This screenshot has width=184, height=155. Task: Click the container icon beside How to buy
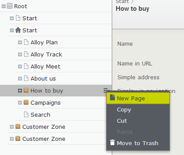(x=26, y=90)
